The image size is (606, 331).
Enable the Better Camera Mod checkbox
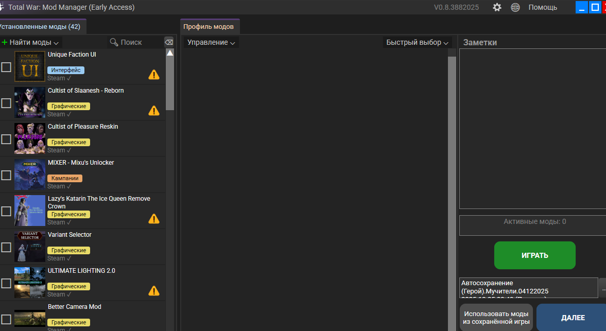tap(6, 319)
